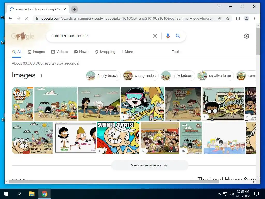Open the 'Have a great summer' thumbnail
Image resolution: width=265 pixels, height=199 pixels.
[x=32, y=138]
